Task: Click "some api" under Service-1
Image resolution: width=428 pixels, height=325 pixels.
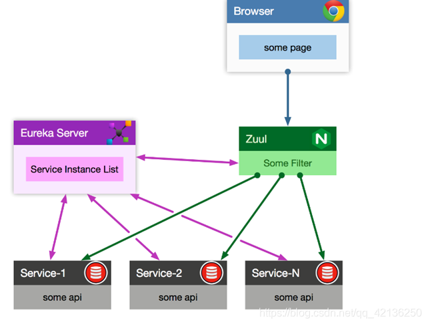Action: click(x=62, y=297)
